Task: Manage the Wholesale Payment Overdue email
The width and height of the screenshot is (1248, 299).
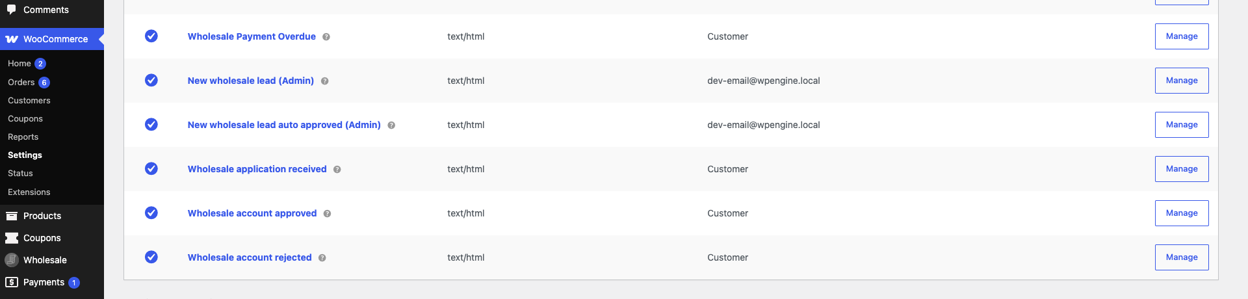Action: tap(1182, 36)
